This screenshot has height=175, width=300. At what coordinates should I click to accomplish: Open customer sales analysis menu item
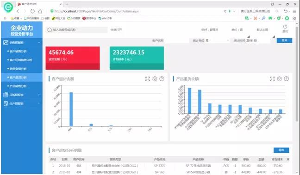coord(18,51)
